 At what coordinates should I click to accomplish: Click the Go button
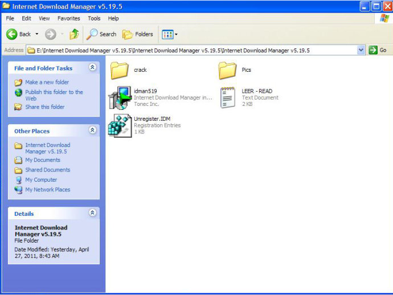tap(378, 50)
